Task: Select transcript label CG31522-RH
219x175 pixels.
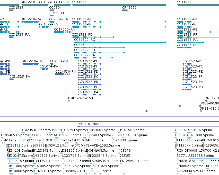Action: coord(84,50)
